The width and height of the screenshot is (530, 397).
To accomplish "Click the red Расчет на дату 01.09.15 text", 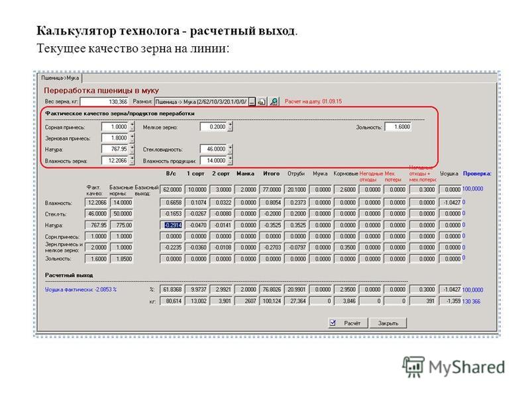I will [x=313, y=101].
